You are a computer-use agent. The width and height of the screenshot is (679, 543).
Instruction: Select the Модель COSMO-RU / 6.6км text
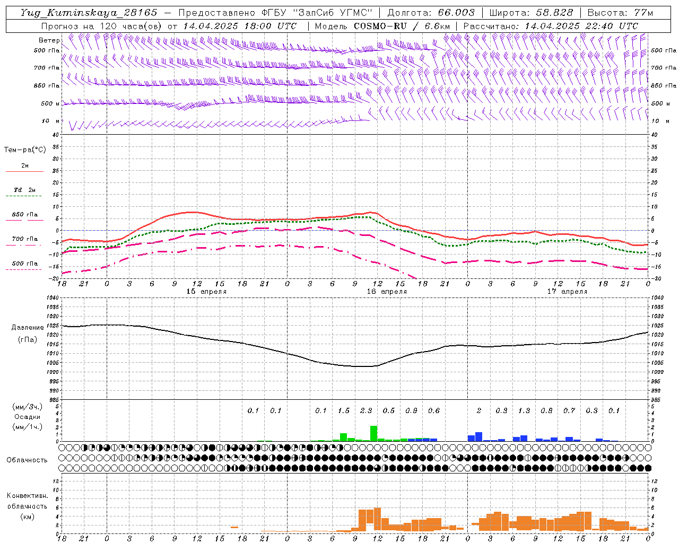(382, 26)
